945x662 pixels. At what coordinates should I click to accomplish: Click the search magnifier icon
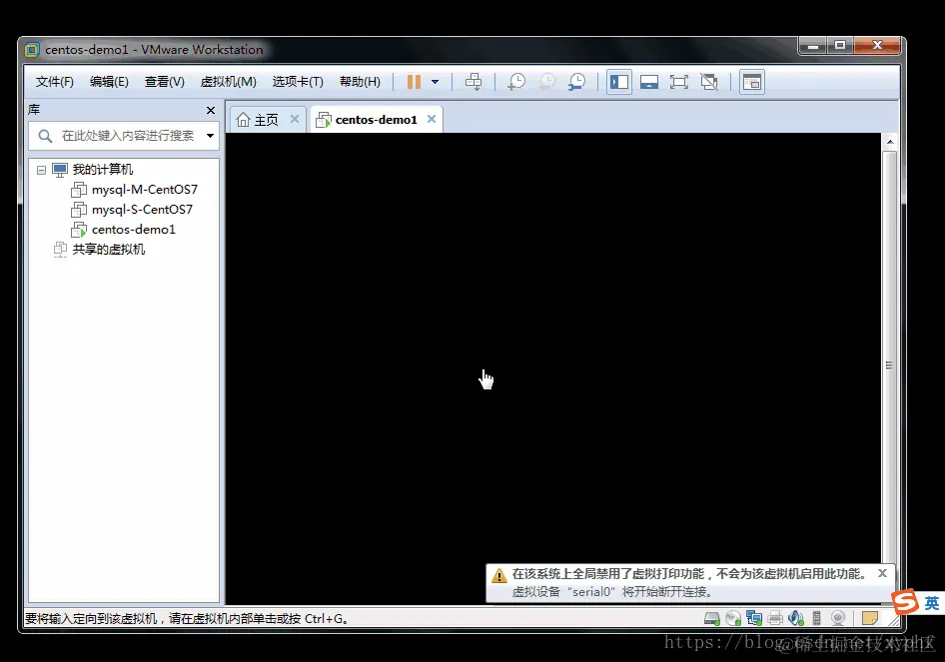coord(45,136)
